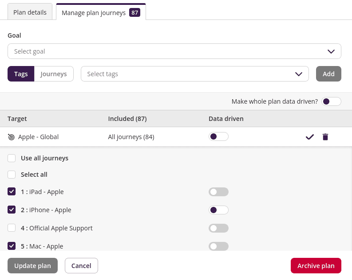Click the 2 : iPhone - Apple label
Viewport: 352px width, 280px height.
tap(46, 210)
